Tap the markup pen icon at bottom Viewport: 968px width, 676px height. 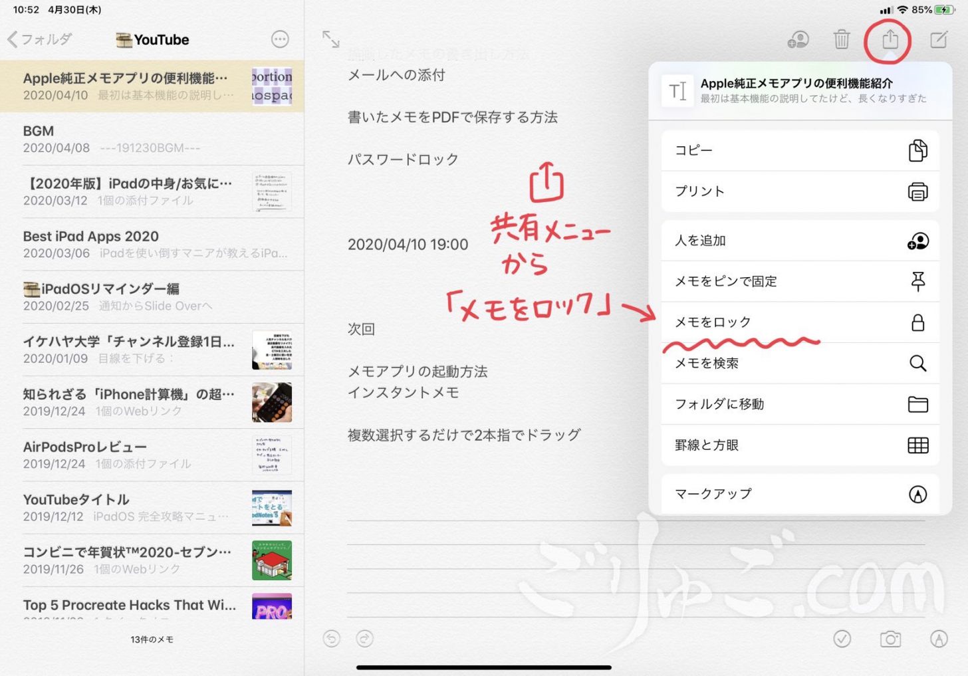click(938, 639)
